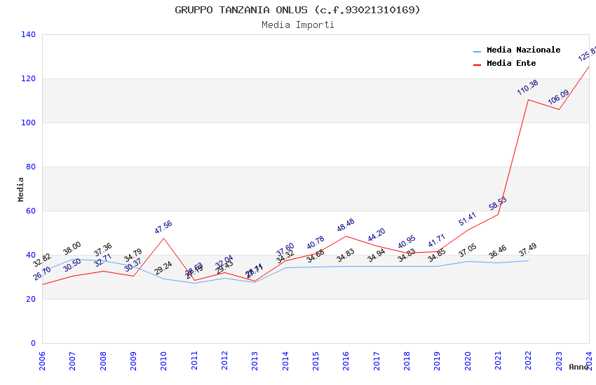Click the red Media Ente legend swatch
The image size is (596, 385).
(477, 65)
